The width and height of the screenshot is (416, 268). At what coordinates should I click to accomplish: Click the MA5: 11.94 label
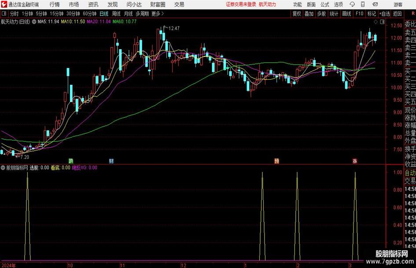48,22
